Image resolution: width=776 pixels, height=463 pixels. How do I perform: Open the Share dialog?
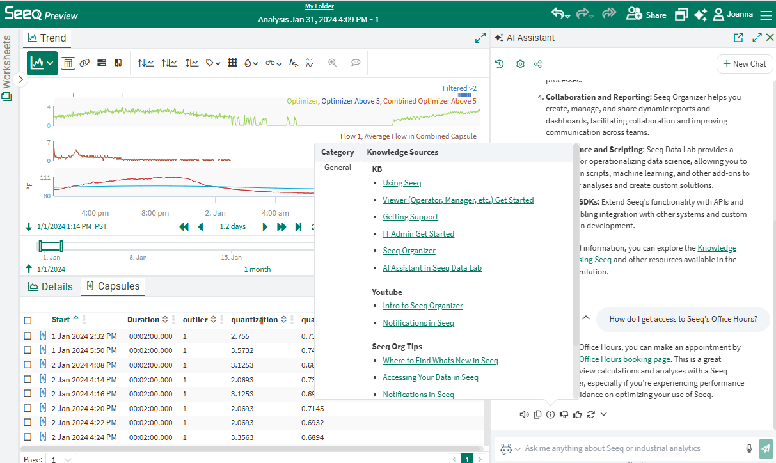pos(646,14)
